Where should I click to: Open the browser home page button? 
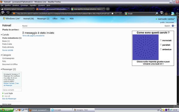(x=162, y=14)
